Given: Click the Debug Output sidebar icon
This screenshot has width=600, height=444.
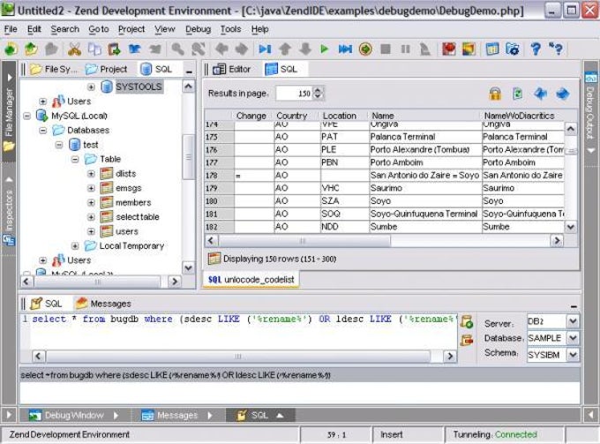Looking at the screenshot, I should tap(590, 78).
